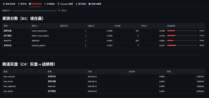Image resolution: width=209 pixels, height=98 pixels.
Task: Click the chart icon beside 家族战绩榜
Action: coord(30,4)
